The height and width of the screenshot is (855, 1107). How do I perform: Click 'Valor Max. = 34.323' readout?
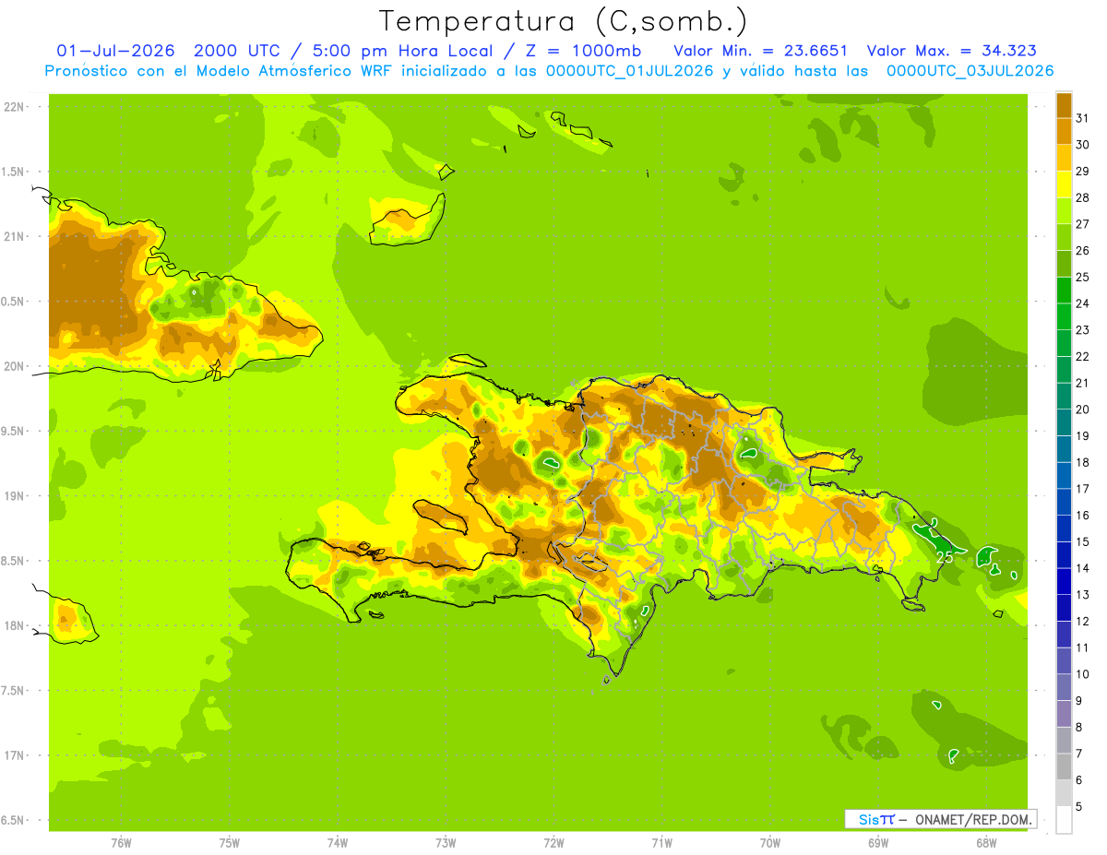tap(951, 51)
